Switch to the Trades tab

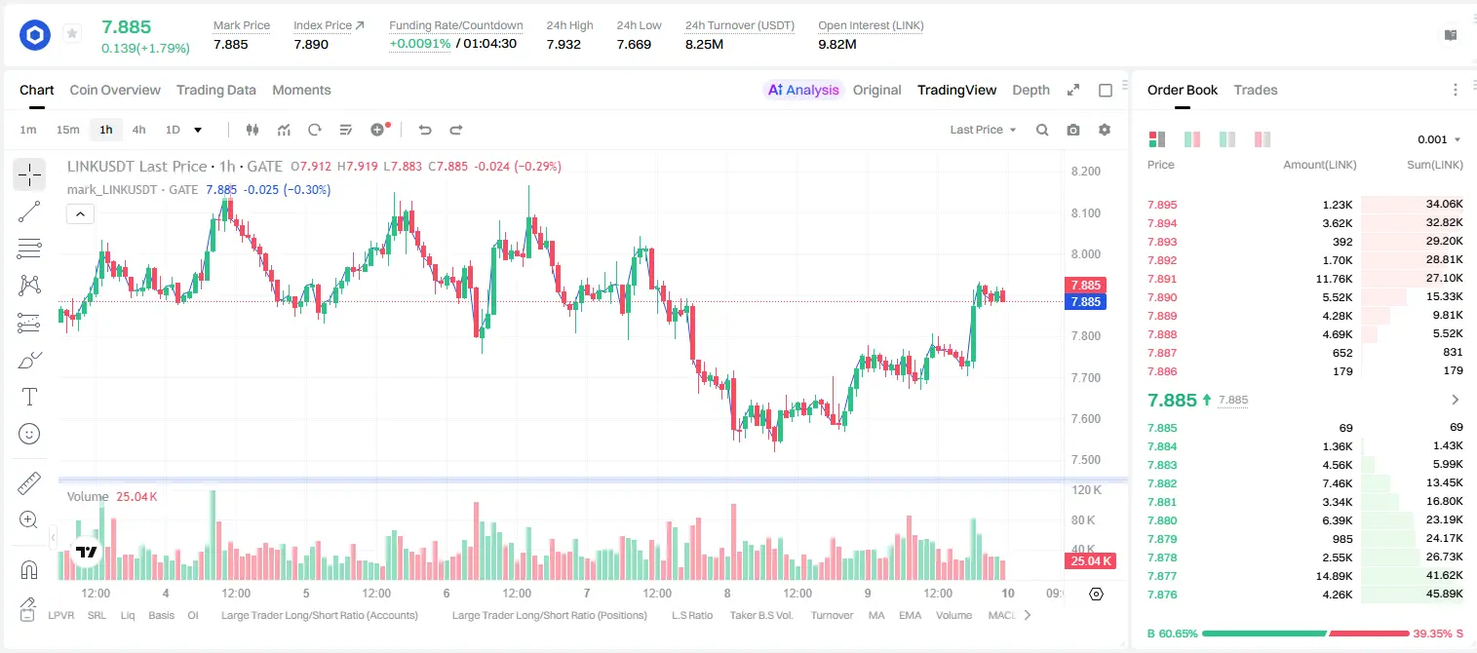tap(1256, 90)
